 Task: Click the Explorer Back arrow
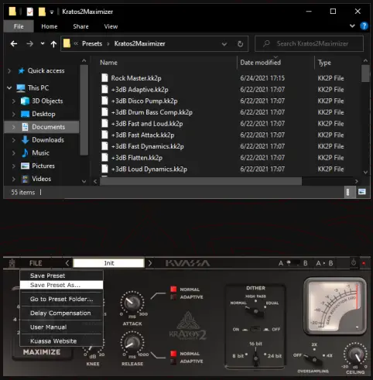14,44
